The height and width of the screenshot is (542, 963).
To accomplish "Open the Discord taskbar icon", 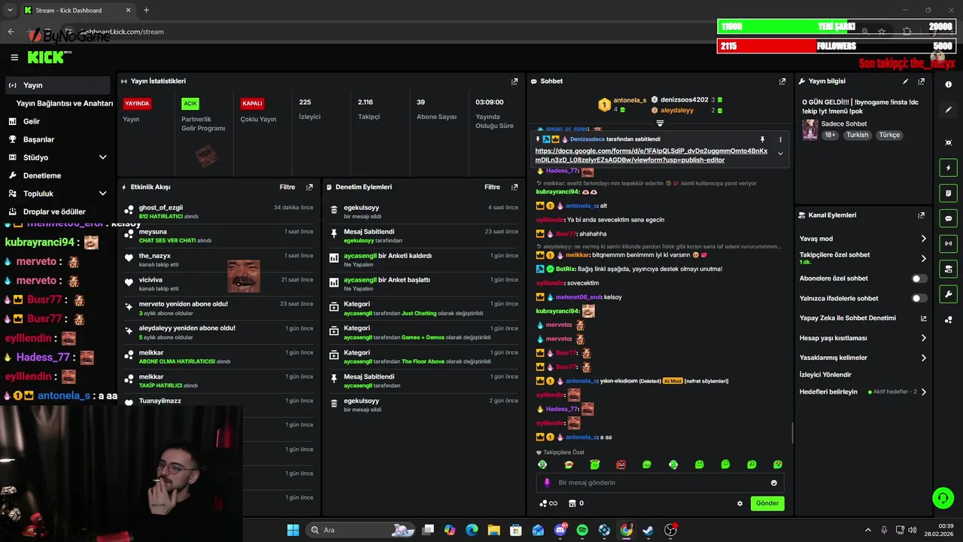I will pyautogui.click(x=560, y=530).
